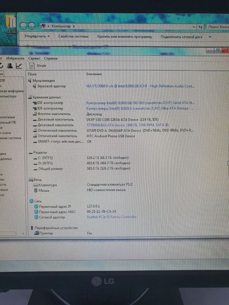Click the Клавиатура keyboard icon

click(35, 185)
